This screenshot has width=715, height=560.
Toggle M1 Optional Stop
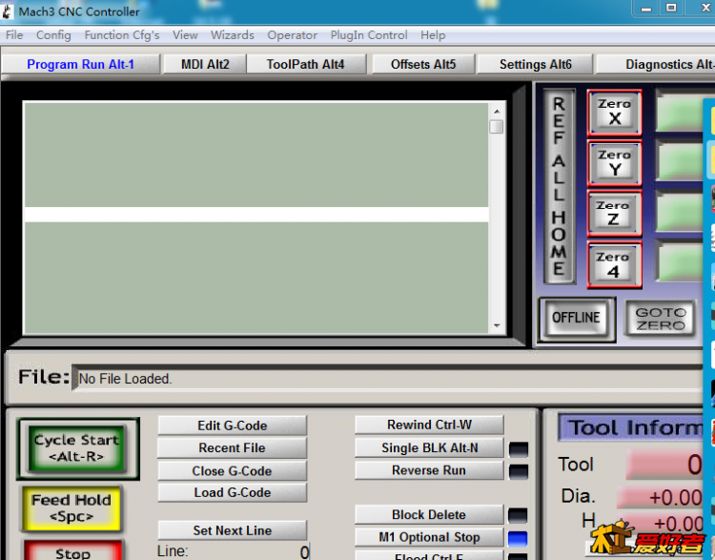[429, 537]
